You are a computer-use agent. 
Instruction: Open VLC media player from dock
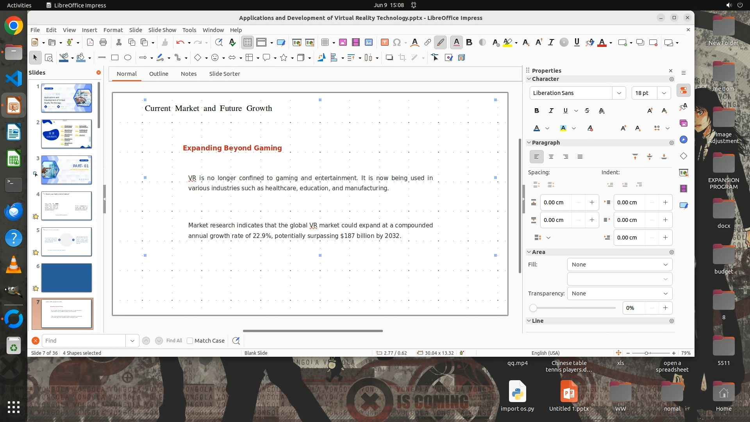click(x=13, y=265)
